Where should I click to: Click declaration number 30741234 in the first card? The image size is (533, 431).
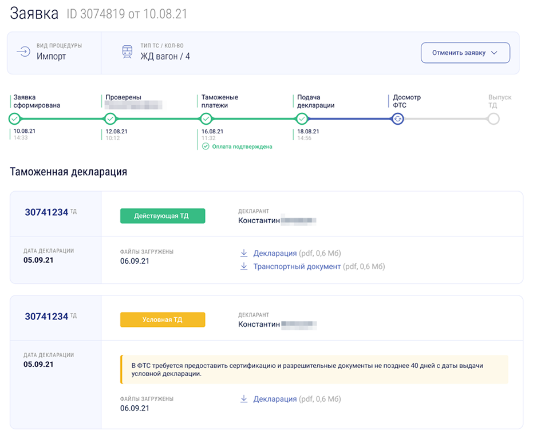coord(46,212)
